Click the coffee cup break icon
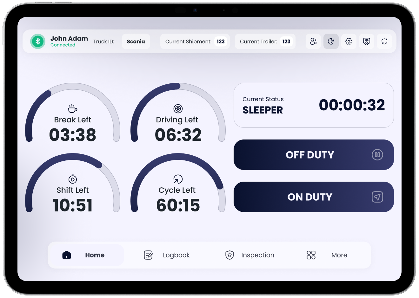 click(x=73, y=109)
